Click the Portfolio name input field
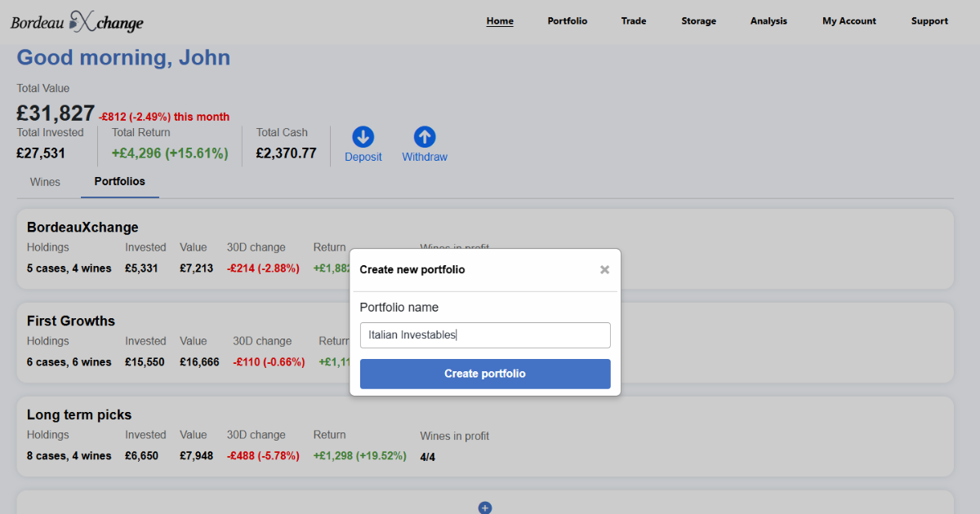Screen dimensions: 980x514 (x=485, y=335)
